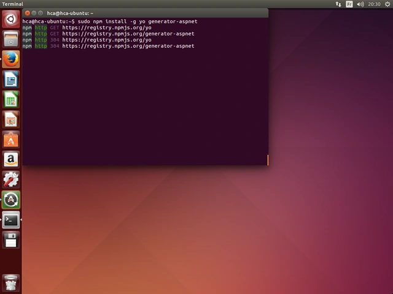Click the Terminal launcher icon
Viewport: 393px width, 294px height.
click(11, 220)
